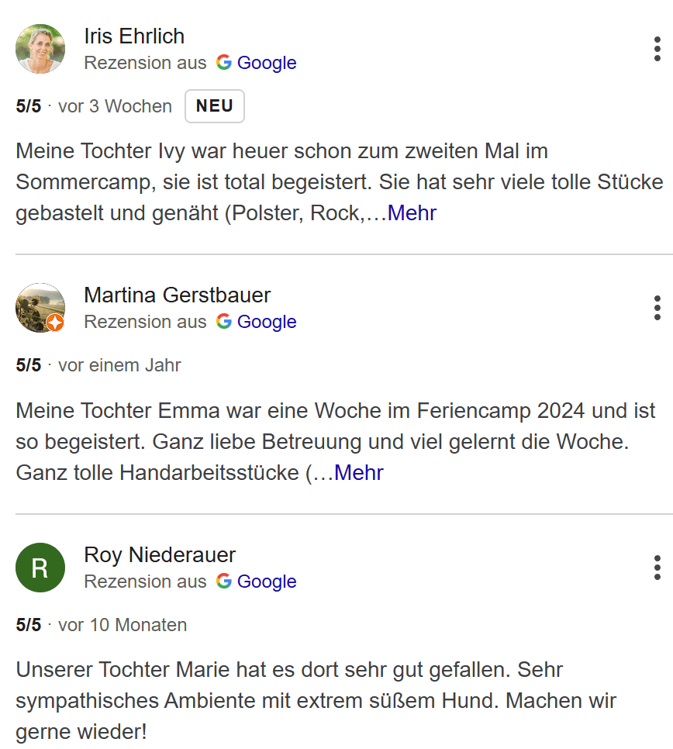673x749 pixels.
Task: Click Roy Niederauer's green R avatar
Action: click(40, 568)
